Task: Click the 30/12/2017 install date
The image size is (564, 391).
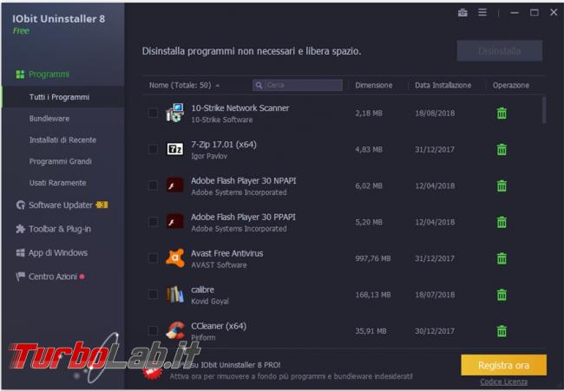Action: 435,331
